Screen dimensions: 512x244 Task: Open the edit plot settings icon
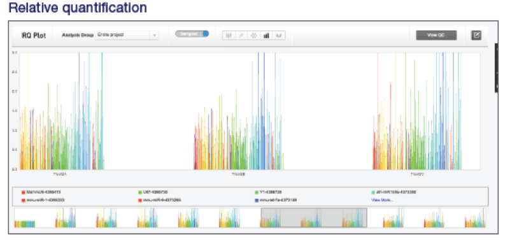[476, 35]
